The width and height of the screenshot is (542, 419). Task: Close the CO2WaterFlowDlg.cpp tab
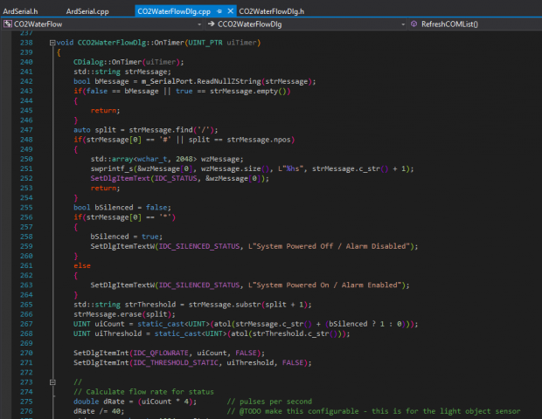(x=230, y=10)
